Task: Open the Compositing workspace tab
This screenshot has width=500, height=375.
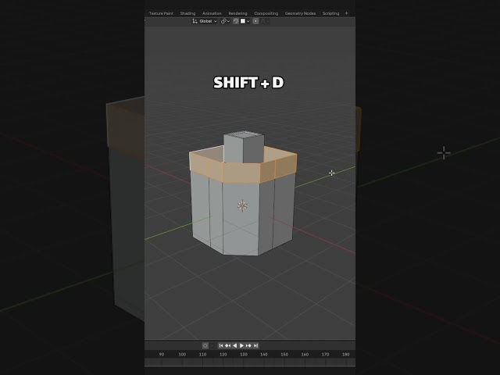Action: click(x=266, y=13)
